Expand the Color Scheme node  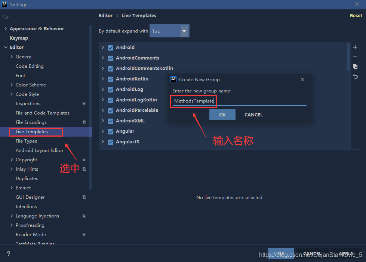coord(12,85)
